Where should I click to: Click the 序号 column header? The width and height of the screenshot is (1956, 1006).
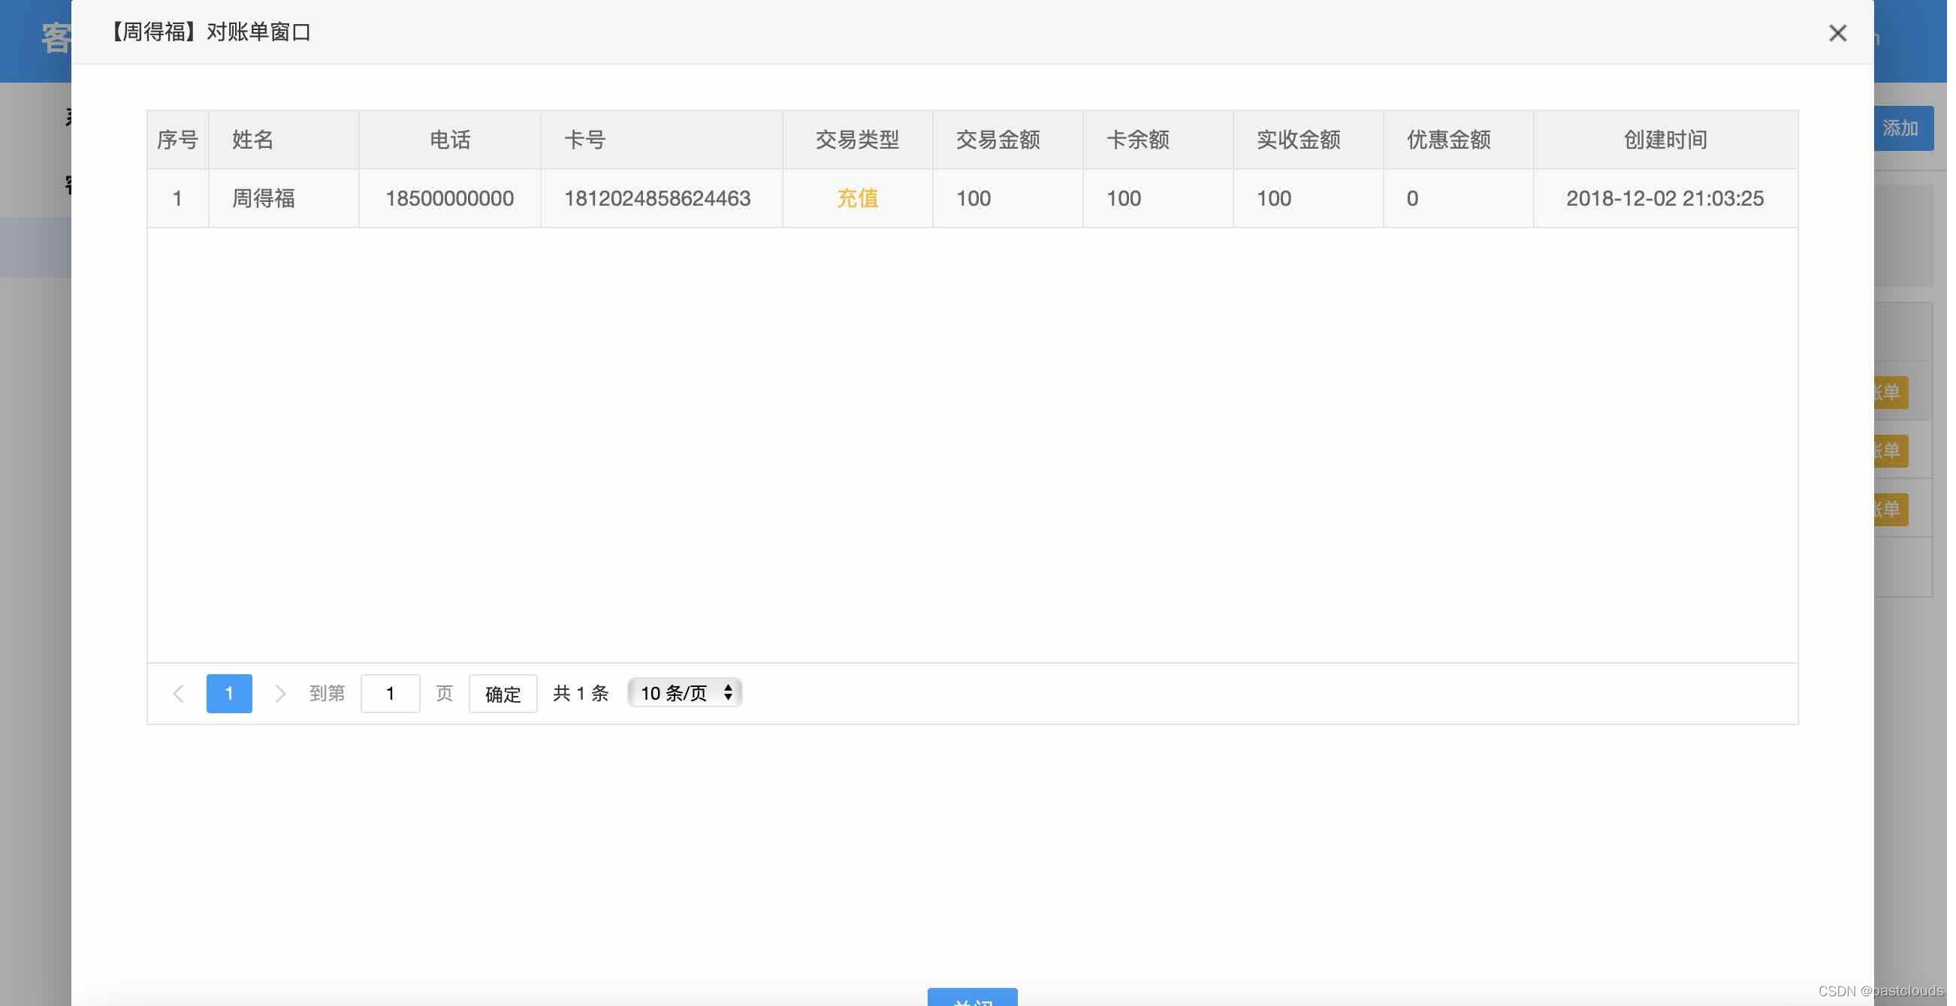pos(178,140)
